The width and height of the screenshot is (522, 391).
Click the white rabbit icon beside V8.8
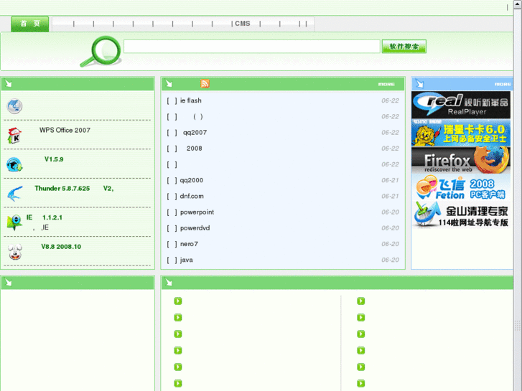14,252
